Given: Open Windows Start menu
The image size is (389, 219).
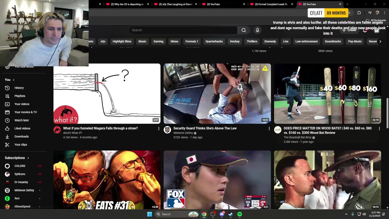Looking at the screenshot, I should click(x=150, y=214).
